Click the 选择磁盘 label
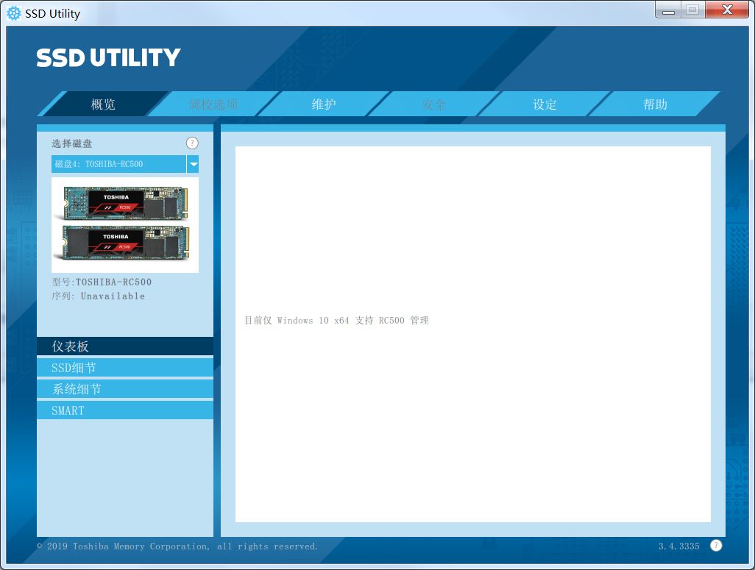The width and height of the screenshot is (755, 570). click(71, 143)
